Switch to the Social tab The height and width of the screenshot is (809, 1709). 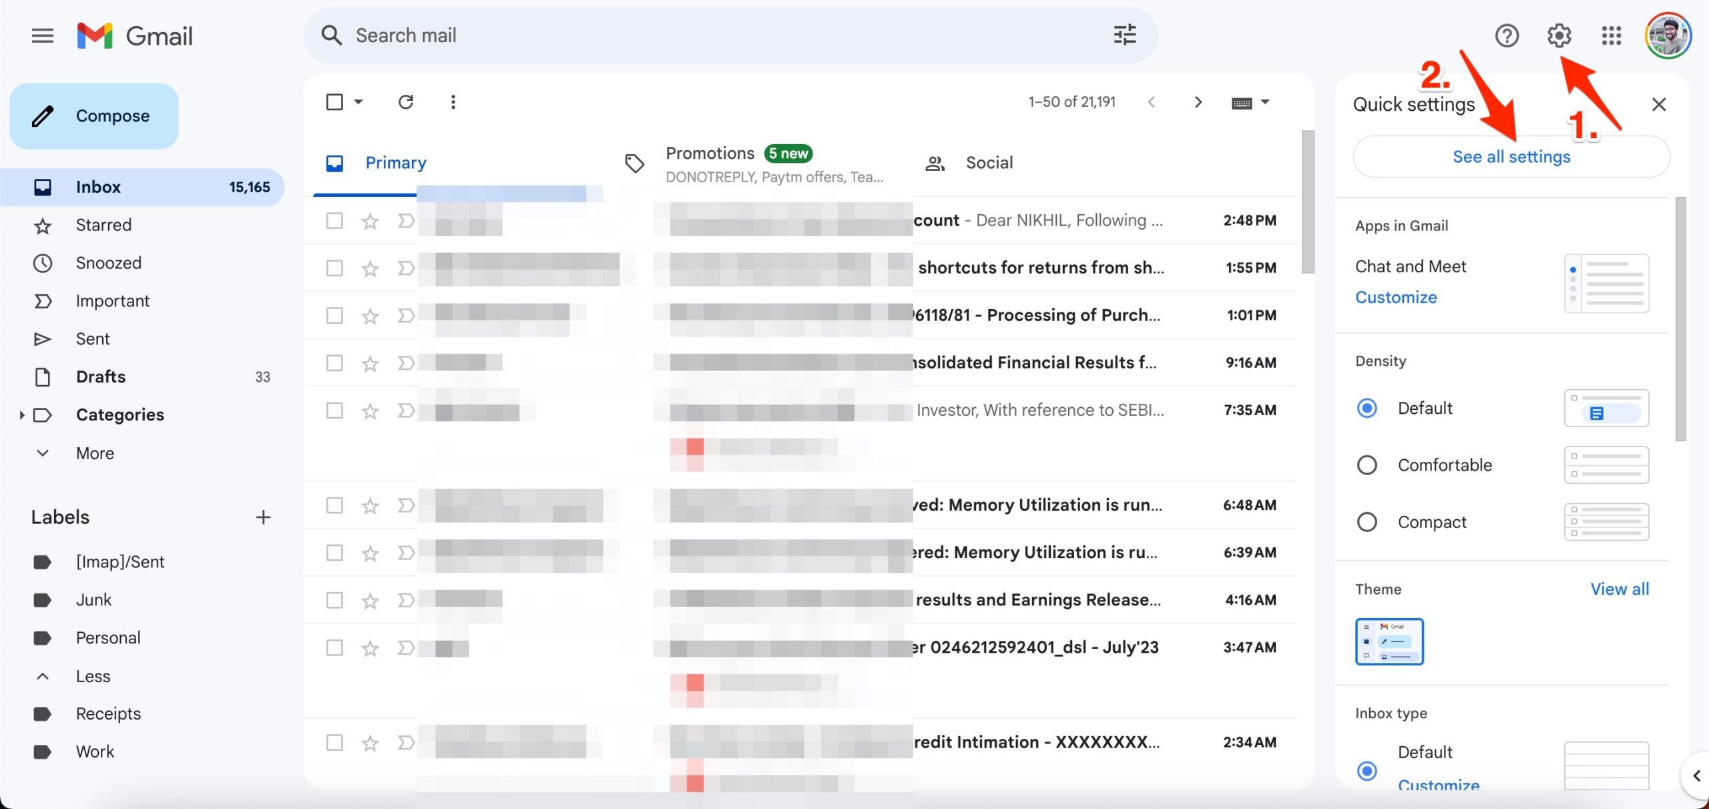click(989, 162)
